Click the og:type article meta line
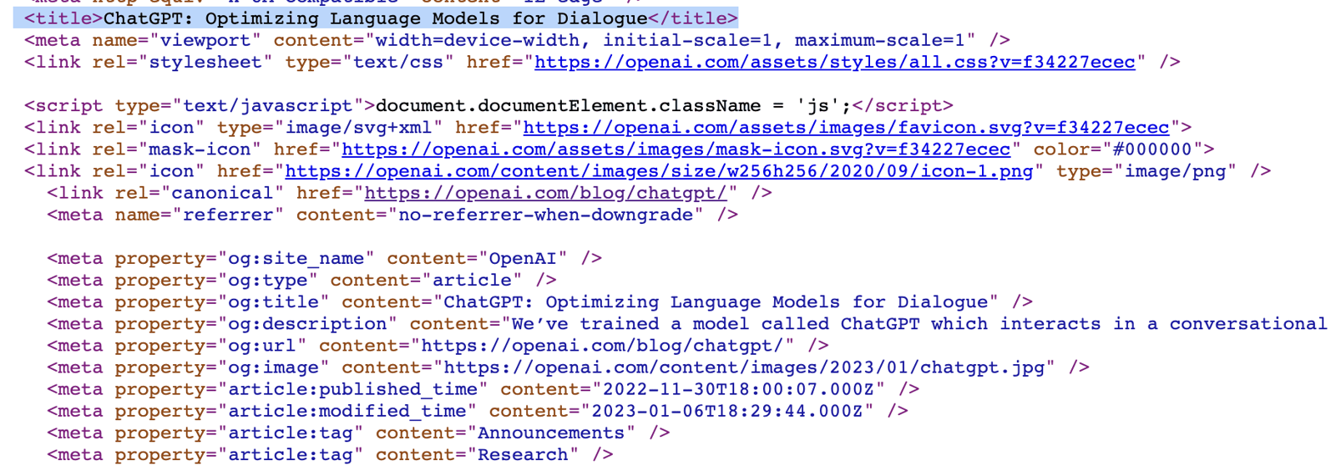The width and height of the screenshot is (1336, 471). [x=301, y=280]
